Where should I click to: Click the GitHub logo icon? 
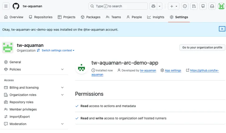click(x=16, y=6)
